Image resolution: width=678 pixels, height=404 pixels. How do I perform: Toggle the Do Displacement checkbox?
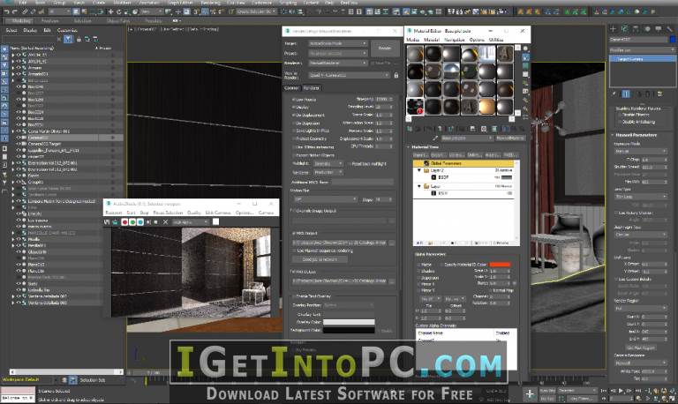pyautogui.click(x=294, y=116)
